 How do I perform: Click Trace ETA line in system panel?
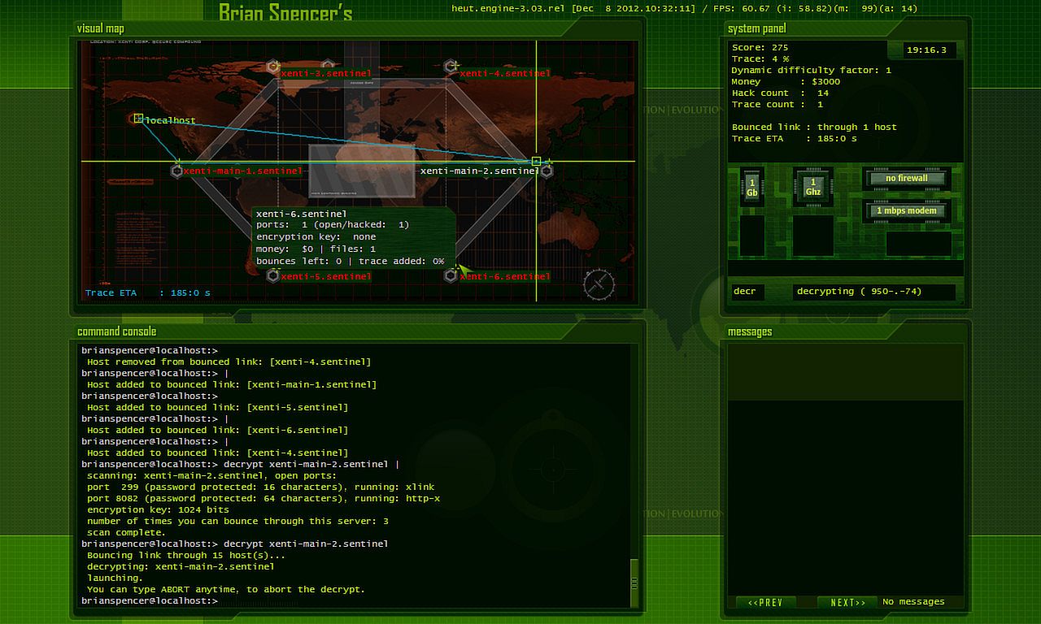click(794, 139)
